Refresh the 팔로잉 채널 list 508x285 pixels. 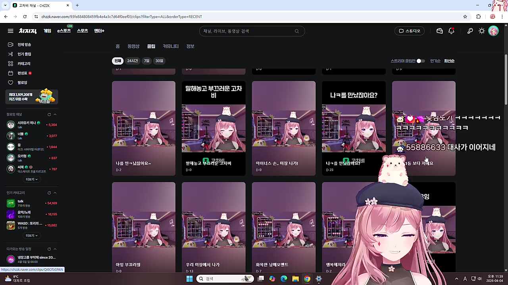(49, 114)
